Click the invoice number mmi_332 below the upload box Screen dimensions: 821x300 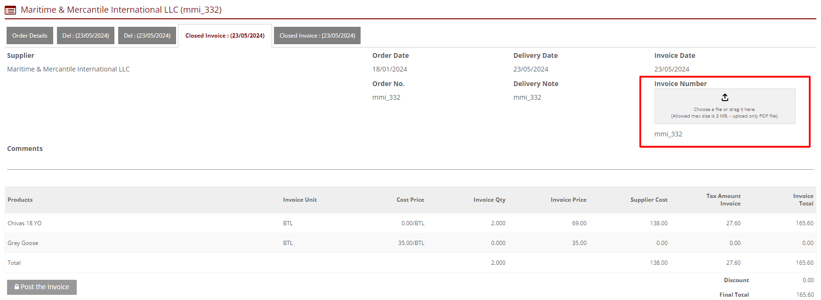click(x=668, y=134)
